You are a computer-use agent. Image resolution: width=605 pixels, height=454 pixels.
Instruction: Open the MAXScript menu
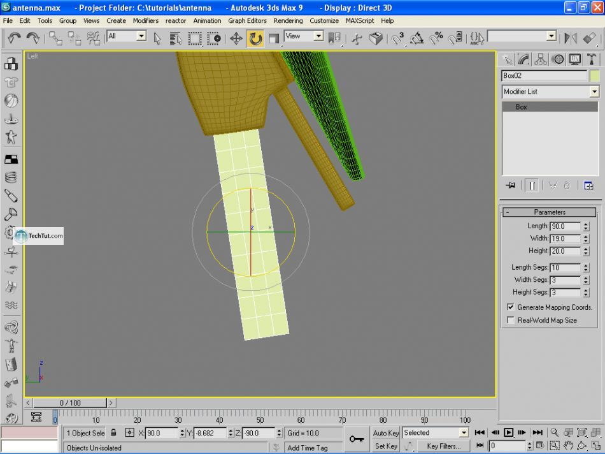(x=360, y=21)
